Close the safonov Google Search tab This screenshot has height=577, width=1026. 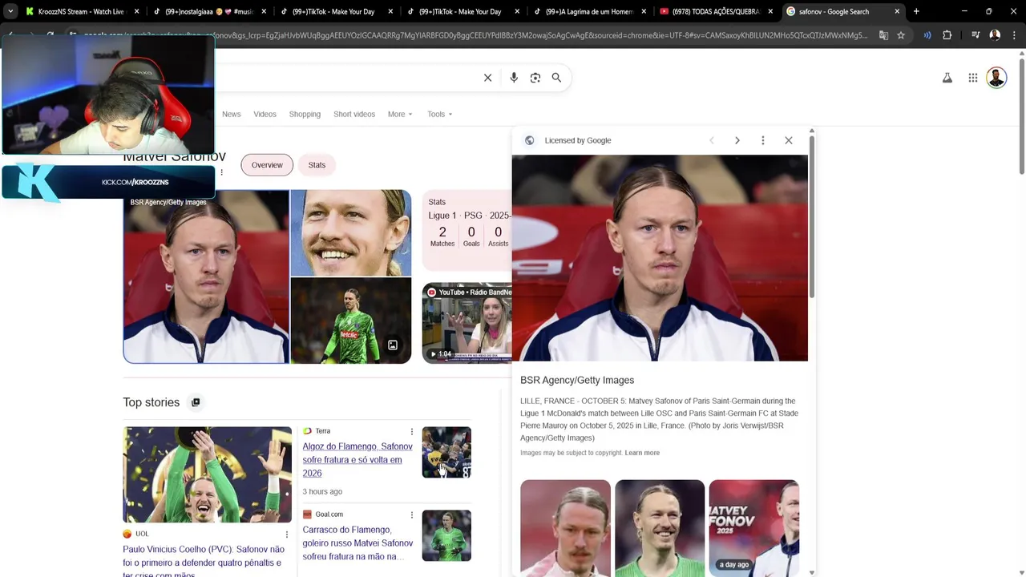(x=899, y=11)
